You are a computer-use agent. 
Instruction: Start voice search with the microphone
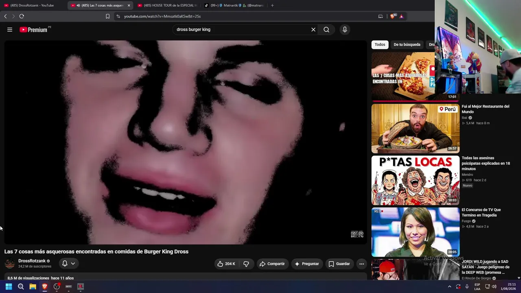[345, 30]
